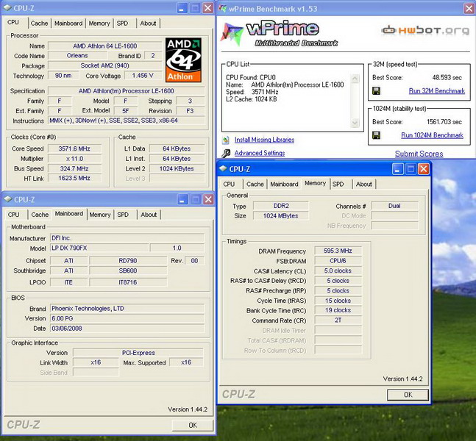This screenshot has width=476, height=441.
Task: Click the DRAM Frequency 595.3 MHz value
Action: click(x=338, y=251)
